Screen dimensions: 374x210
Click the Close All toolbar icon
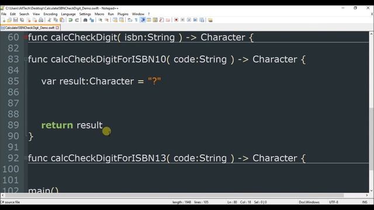[35, 20]
